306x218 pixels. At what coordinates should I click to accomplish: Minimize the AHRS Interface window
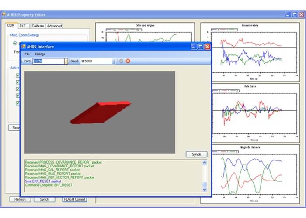point(194,46)
